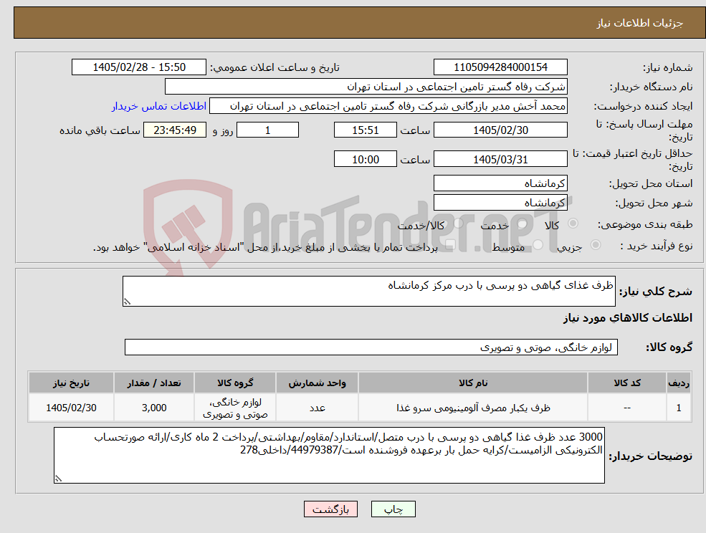706x533 pixels.
Task: Click the quantity cell 3,000
Action: [154, 408]
